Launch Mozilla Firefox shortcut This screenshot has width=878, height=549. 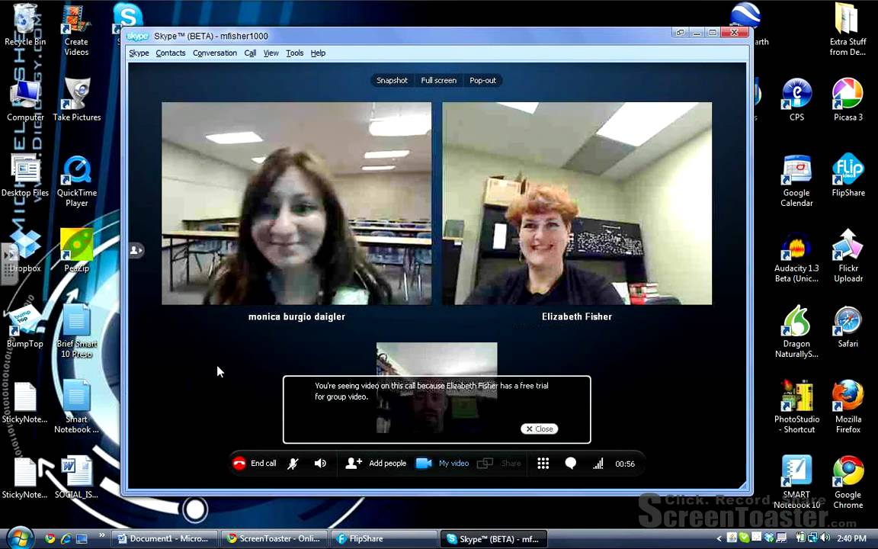pos(848,407)
